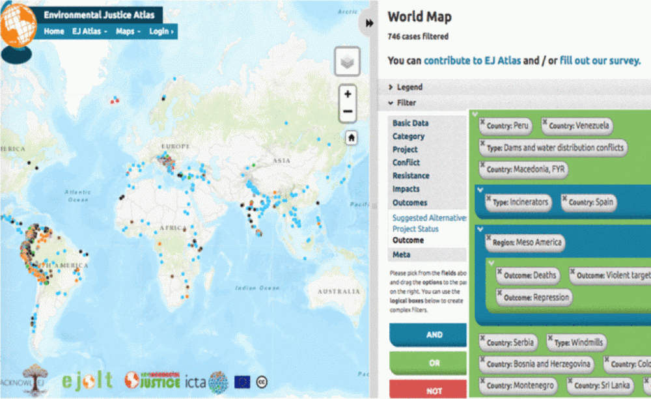Click the blue AND logical operator button
651x399 pixels.
[428, 335]
